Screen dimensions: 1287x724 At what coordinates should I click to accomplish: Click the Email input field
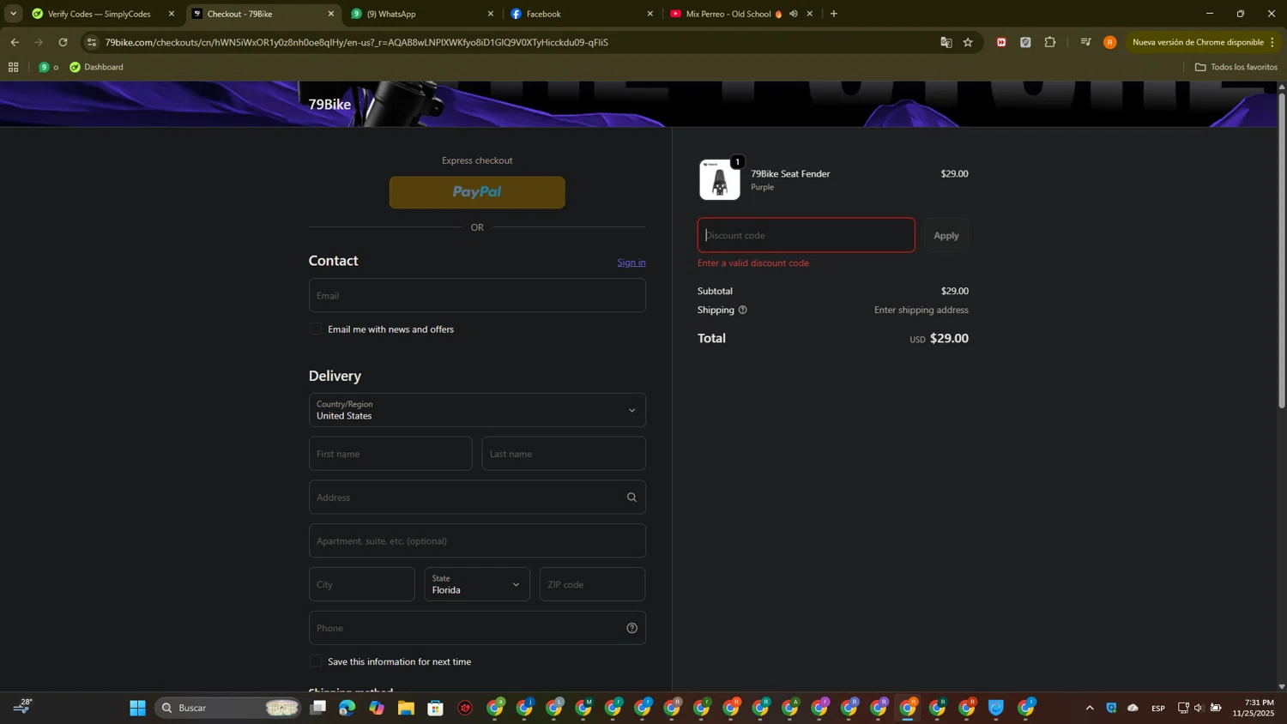477,295
